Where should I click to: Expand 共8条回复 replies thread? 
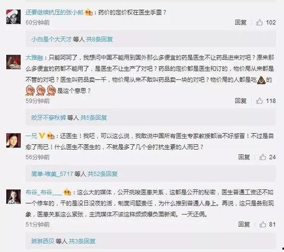pos(99,39)
